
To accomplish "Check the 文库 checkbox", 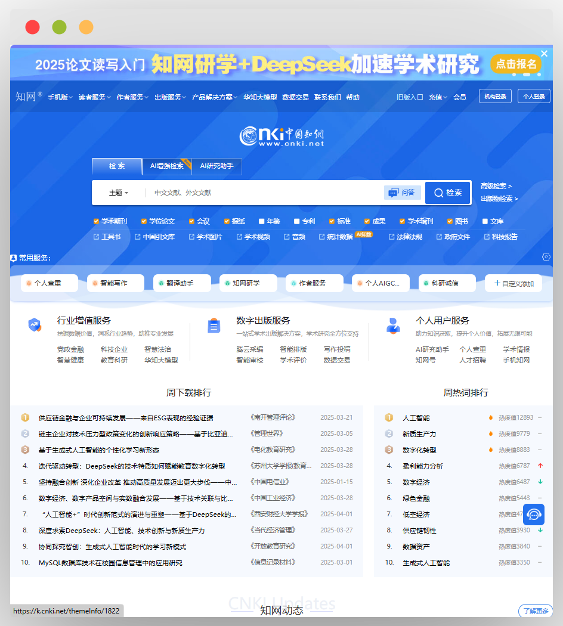I will 485,221.
